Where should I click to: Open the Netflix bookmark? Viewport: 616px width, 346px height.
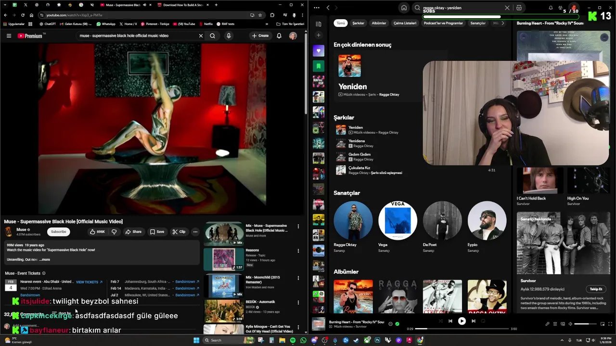pyautogui.click(x=205, y=24)
